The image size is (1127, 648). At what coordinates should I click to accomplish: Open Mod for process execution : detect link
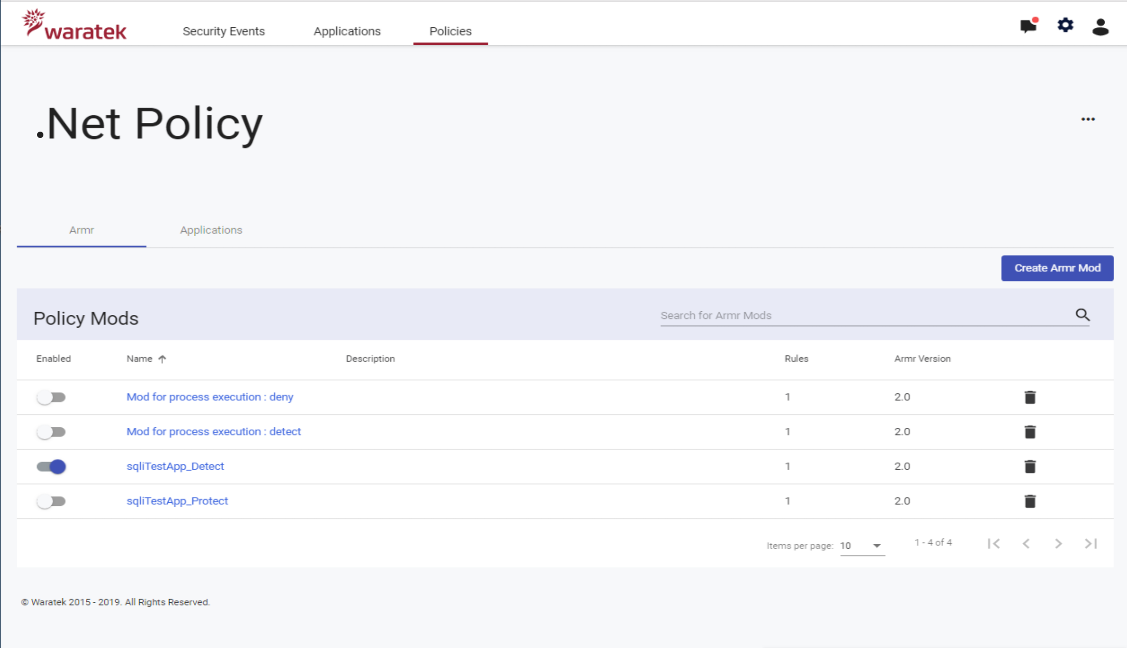coord(213,431)
